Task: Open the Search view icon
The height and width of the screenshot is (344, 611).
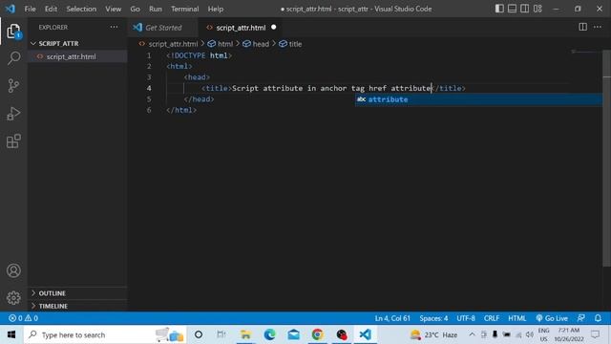Action: 13,58
